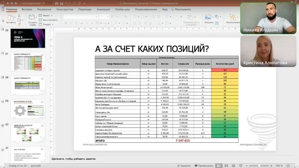Open the Вставка ribbon tab
The height and width of the screenshot is (168, 299).
(x=27, y=9)
